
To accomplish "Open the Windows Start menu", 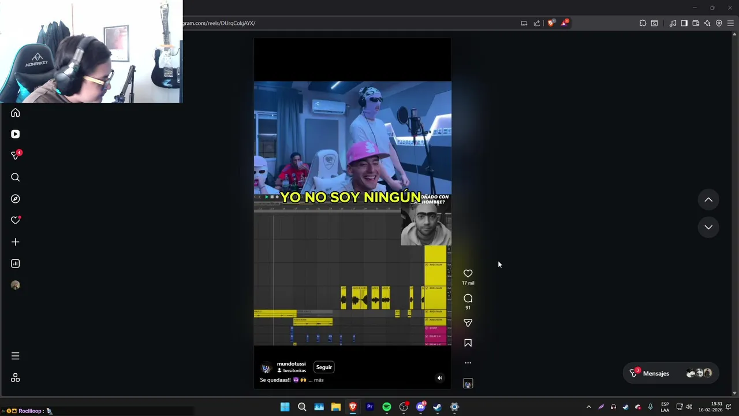I will (x=285, y=407).
